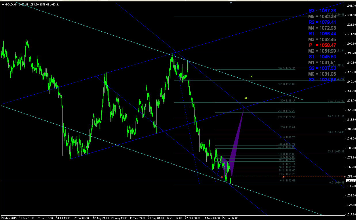Click the 29 May 2015 date label

[9, 218]
